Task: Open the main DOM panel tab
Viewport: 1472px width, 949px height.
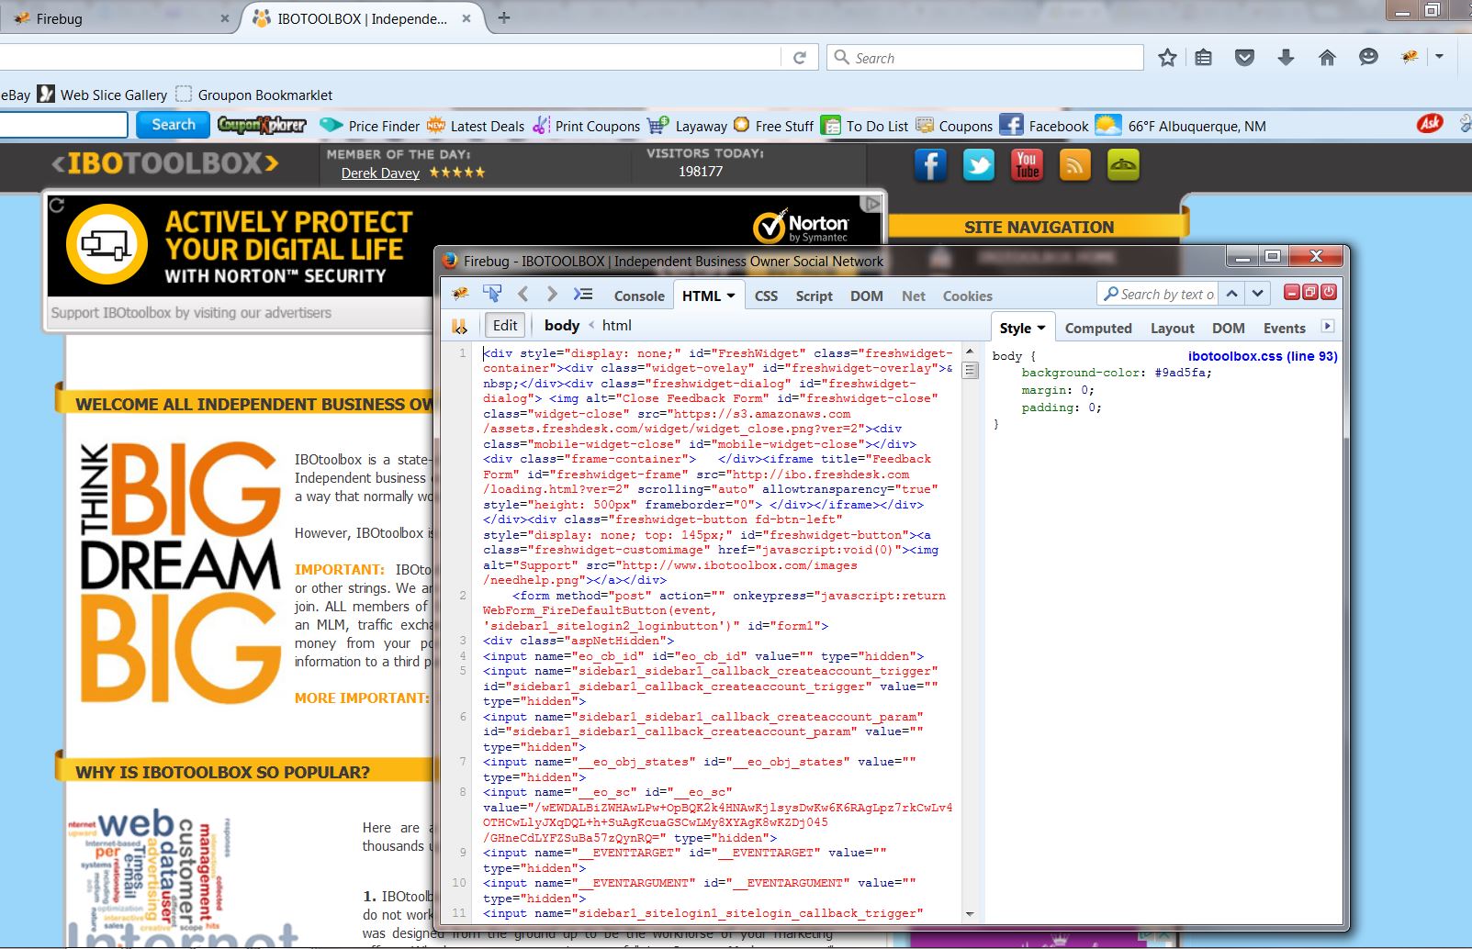Action: point(867,296)
